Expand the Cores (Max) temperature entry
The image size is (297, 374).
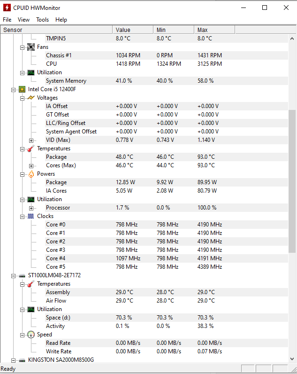pos(31,165)
